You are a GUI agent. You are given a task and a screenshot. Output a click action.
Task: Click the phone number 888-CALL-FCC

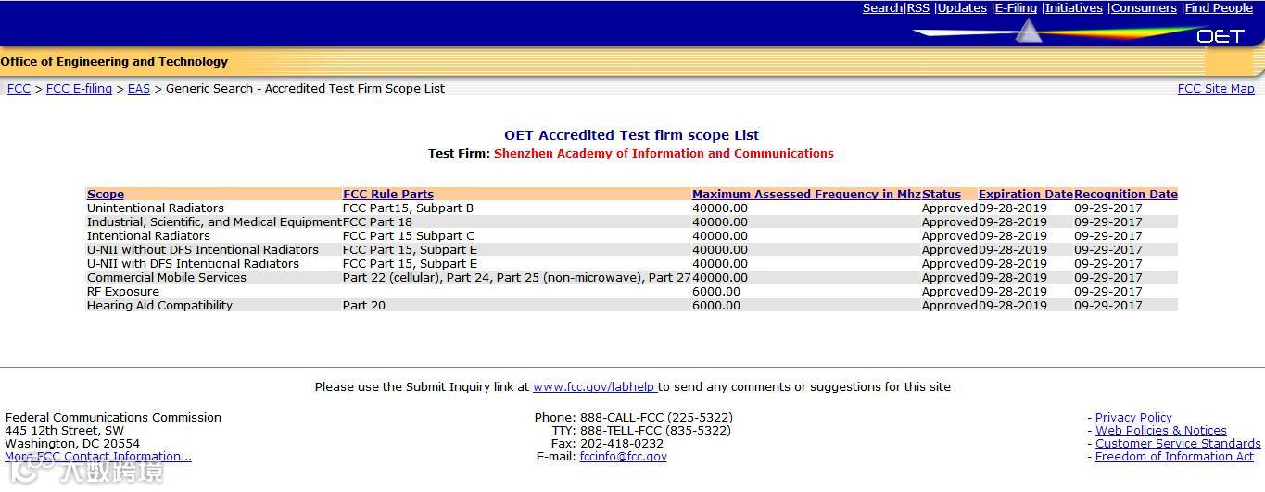point(656,418)
